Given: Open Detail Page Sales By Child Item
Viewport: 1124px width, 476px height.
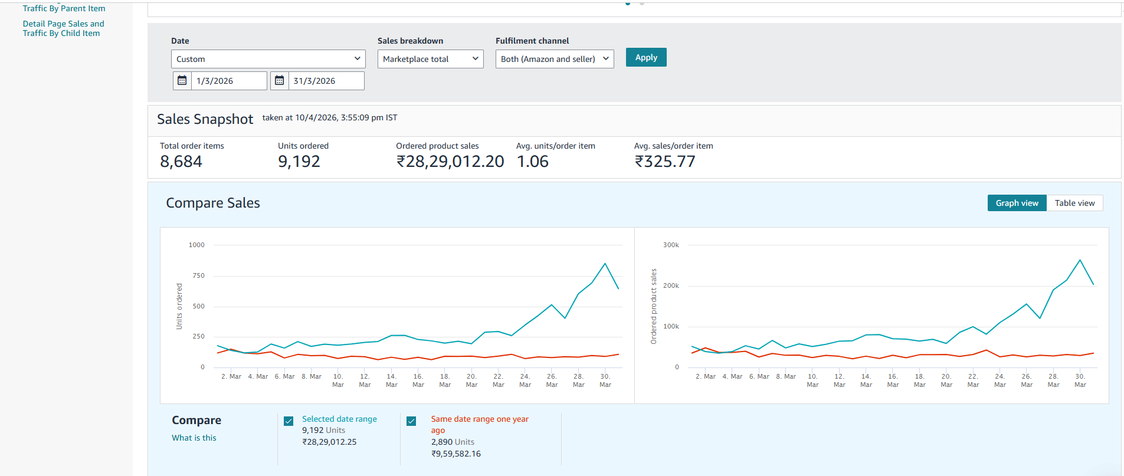Looking at the screenshot, I should coord(63,28).
